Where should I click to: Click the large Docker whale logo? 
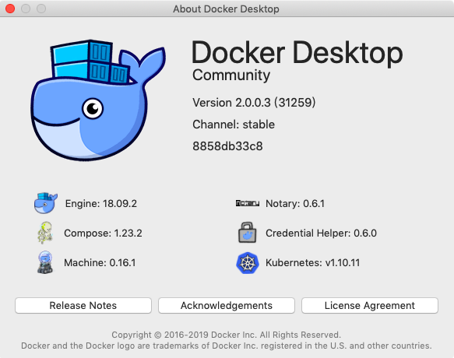pos(98,100)
